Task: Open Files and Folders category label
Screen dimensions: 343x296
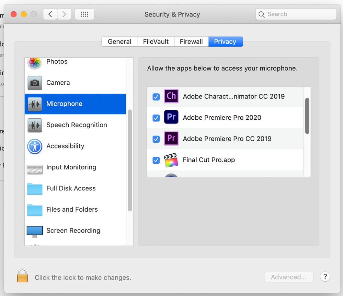Action: 72,210
